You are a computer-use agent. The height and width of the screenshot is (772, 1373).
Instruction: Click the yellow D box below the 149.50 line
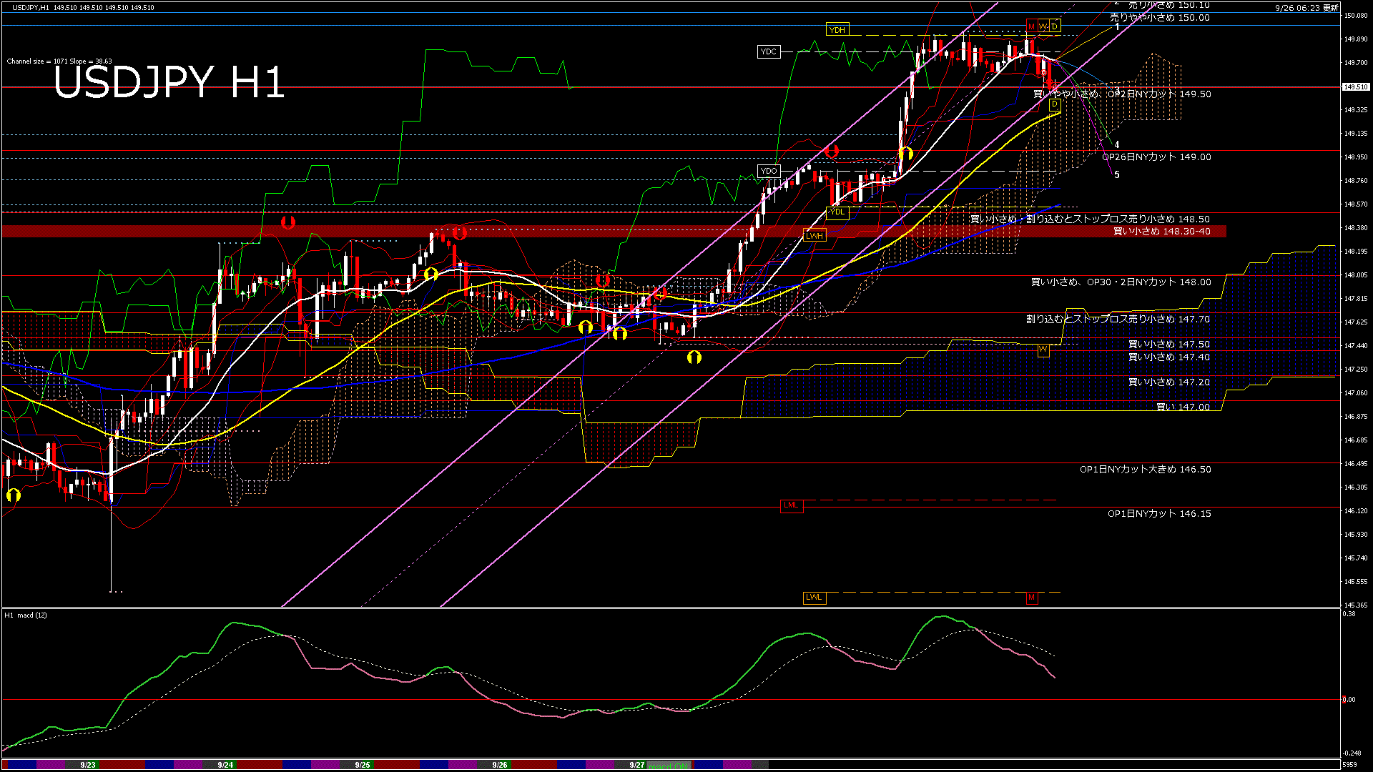[x=1054, y=104]
